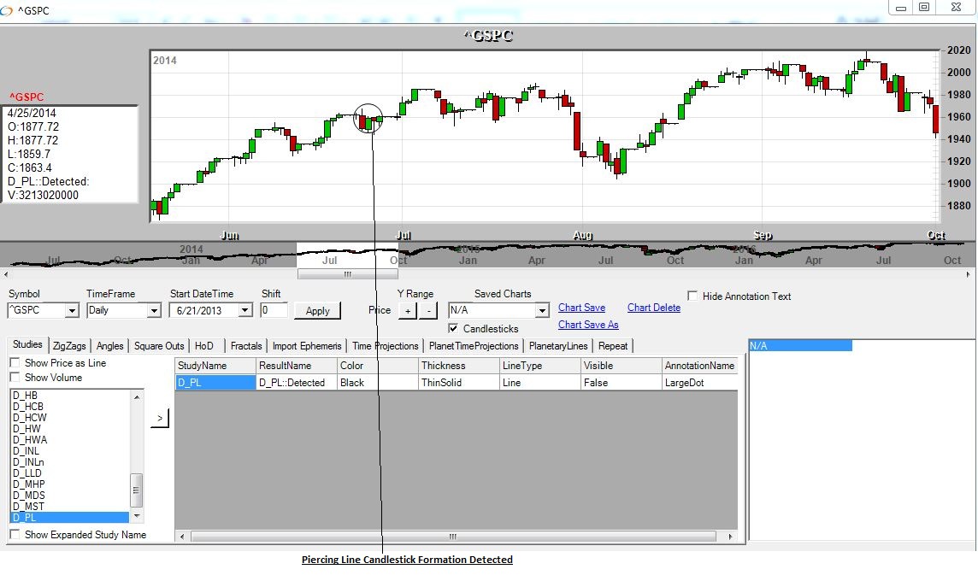Viewport: 978px width, 581px height.
Task: Check Hide Annotation Text option
Action: tap(693, 296)
